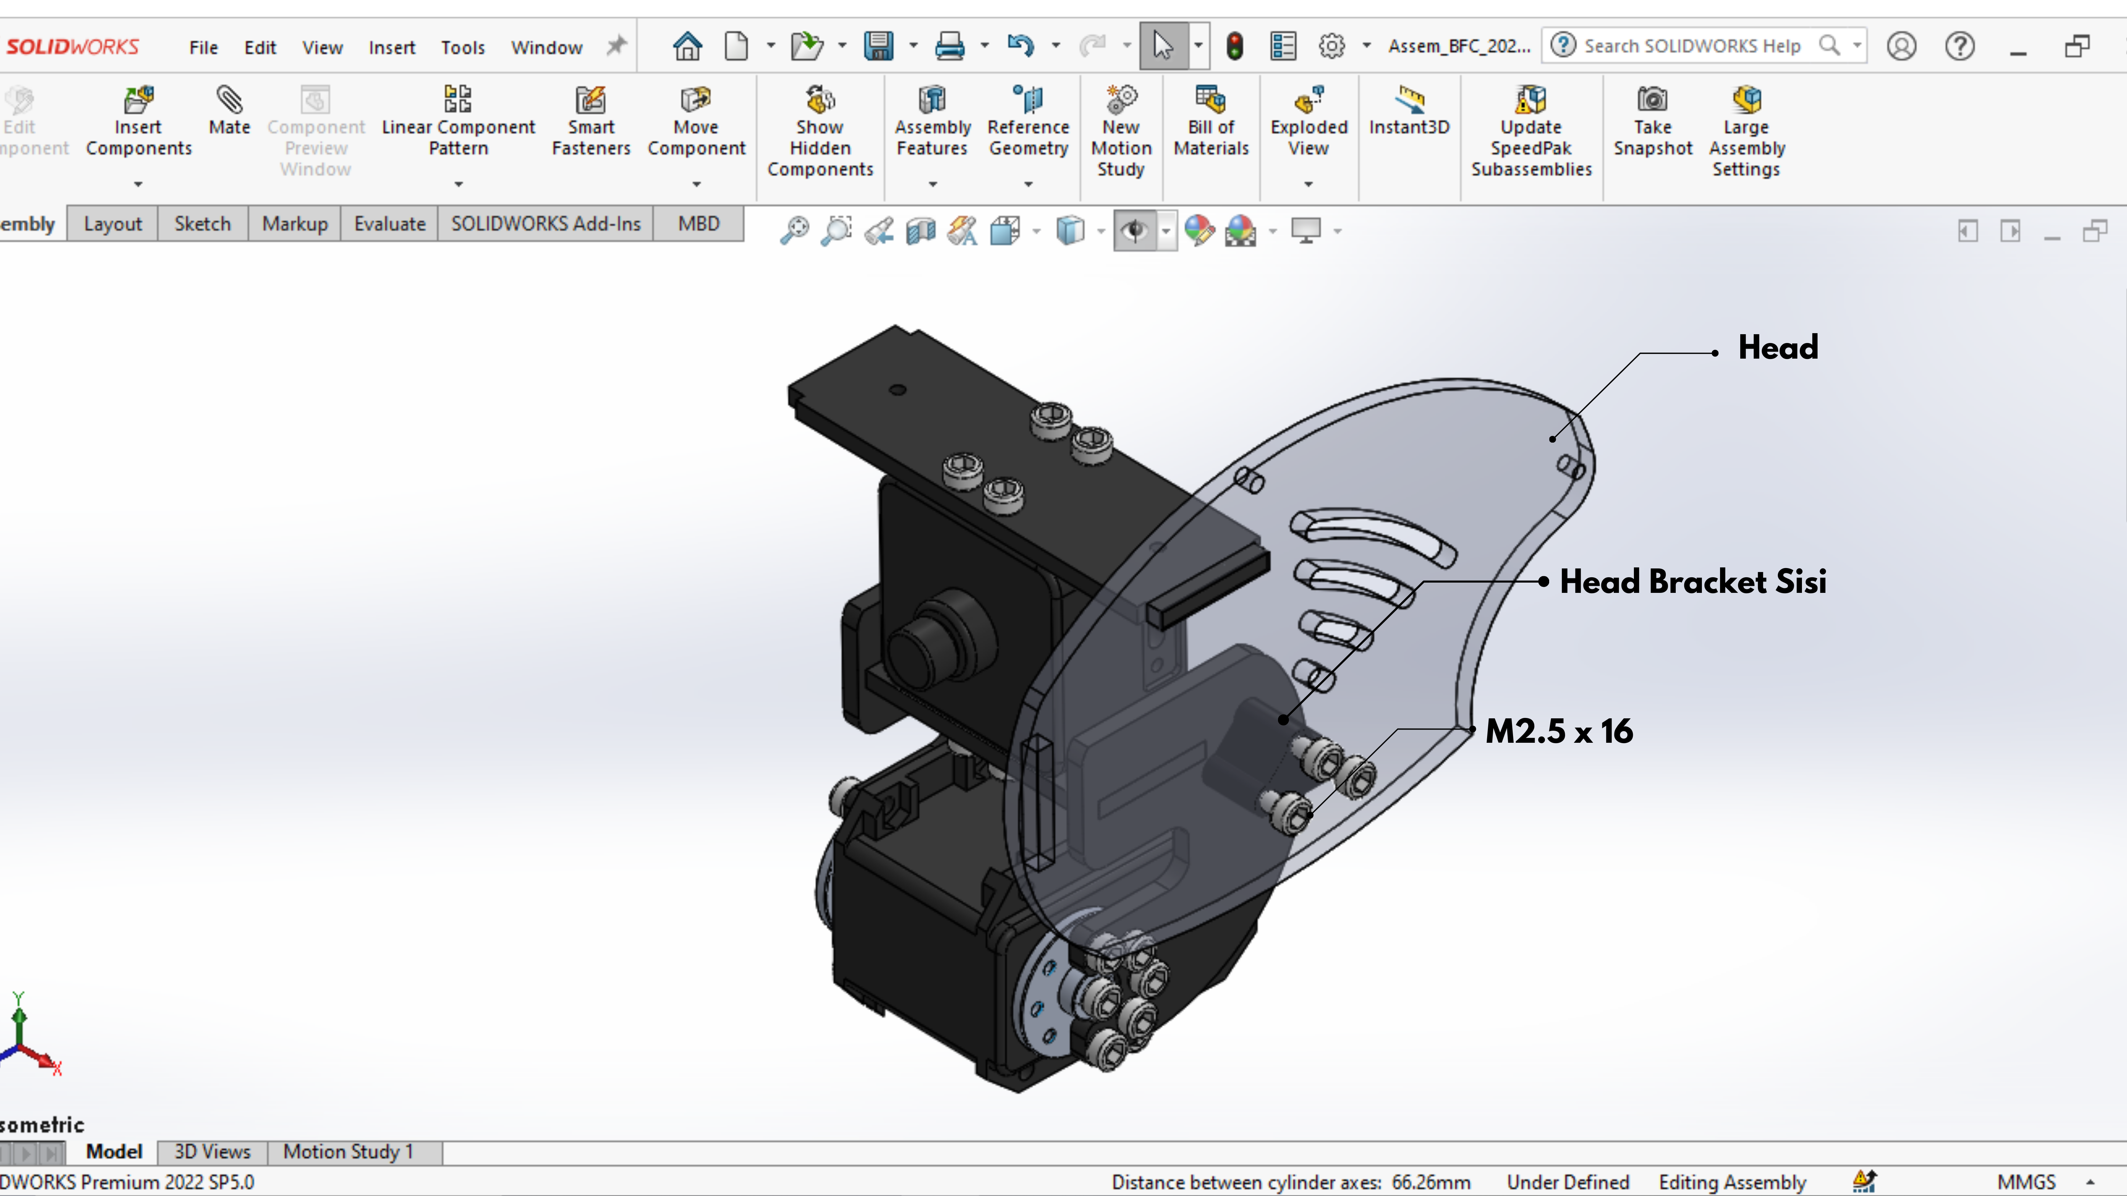The image size is (2127, 1196).
Task: Open File Properties list icon
Action: pos(1283,45)
